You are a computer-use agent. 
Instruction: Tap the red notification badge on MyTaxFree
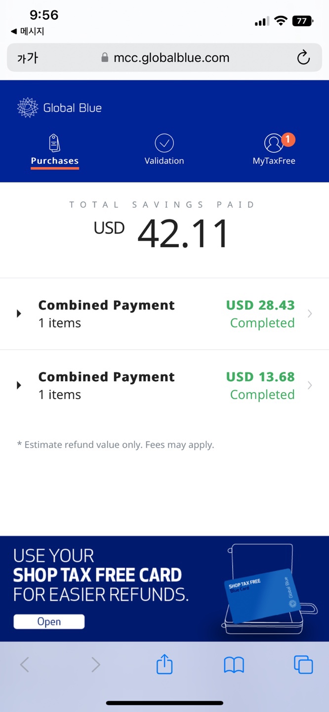(288, 140)
